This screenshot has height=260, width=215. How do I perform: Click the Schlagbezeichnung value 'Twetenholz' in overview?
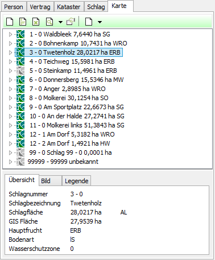click(86, 203)
